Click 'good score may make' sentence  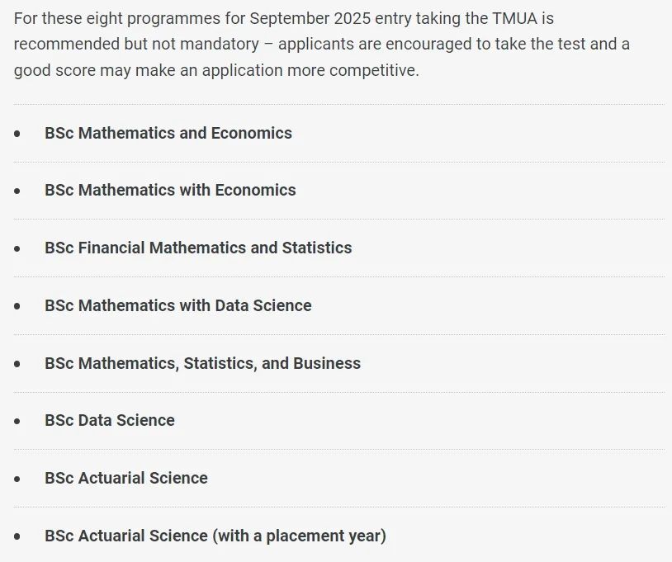[x=216, y=71]
